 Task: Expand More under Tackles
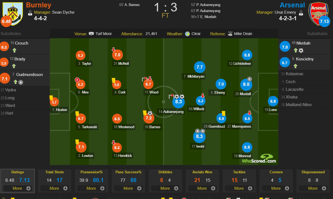[x=239, y=188]
